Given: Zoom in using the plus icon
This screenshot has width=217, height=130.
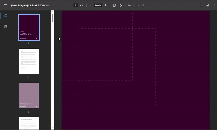Looking at the screenshot, I should click(x=106, y=5).
